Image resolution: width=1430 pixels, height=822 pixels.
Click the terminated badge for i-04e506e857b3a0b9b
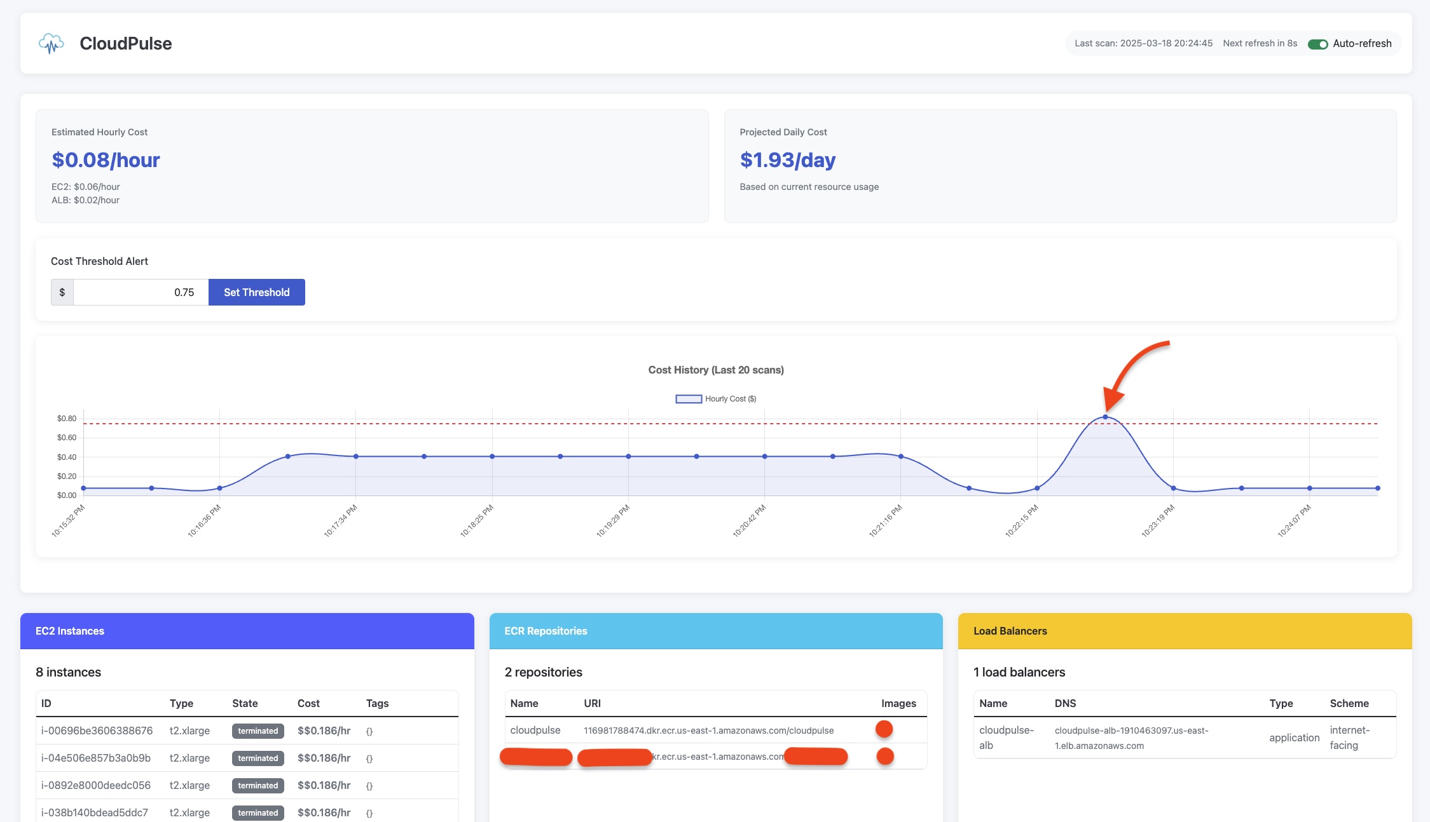coord(258,758)
